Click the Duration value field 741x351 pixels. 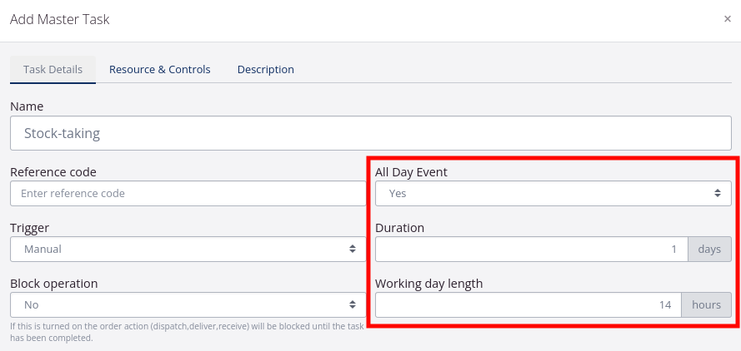(531, 250)
